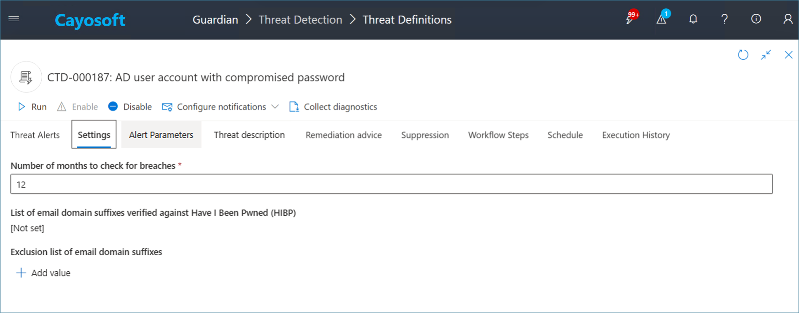
Task: Click the notifications bell icon
Action: 693,19
